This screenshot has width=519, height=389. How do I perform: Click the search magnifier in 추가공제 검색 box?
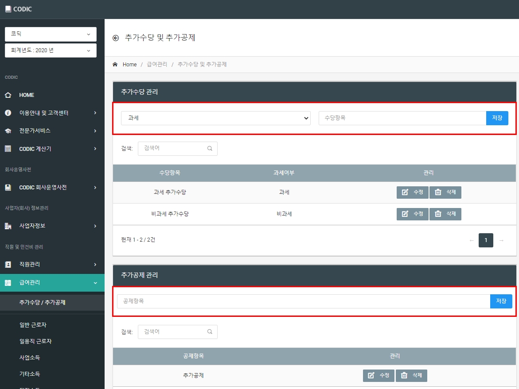(210, 331)
